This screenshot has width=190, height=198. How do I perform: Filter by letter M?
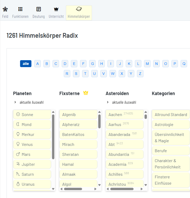[147, 64]
